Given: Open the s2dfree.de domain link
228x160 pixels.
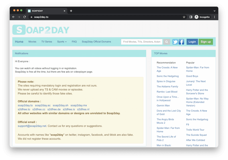Looking at the screenshot, I should tap(54, 109).
